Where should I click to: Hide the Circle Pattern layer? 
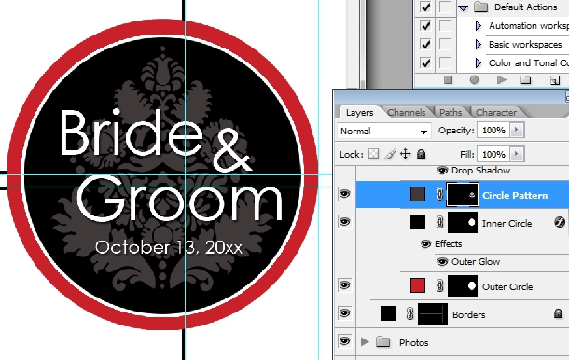pyautogui.click(x=345, y=194)
